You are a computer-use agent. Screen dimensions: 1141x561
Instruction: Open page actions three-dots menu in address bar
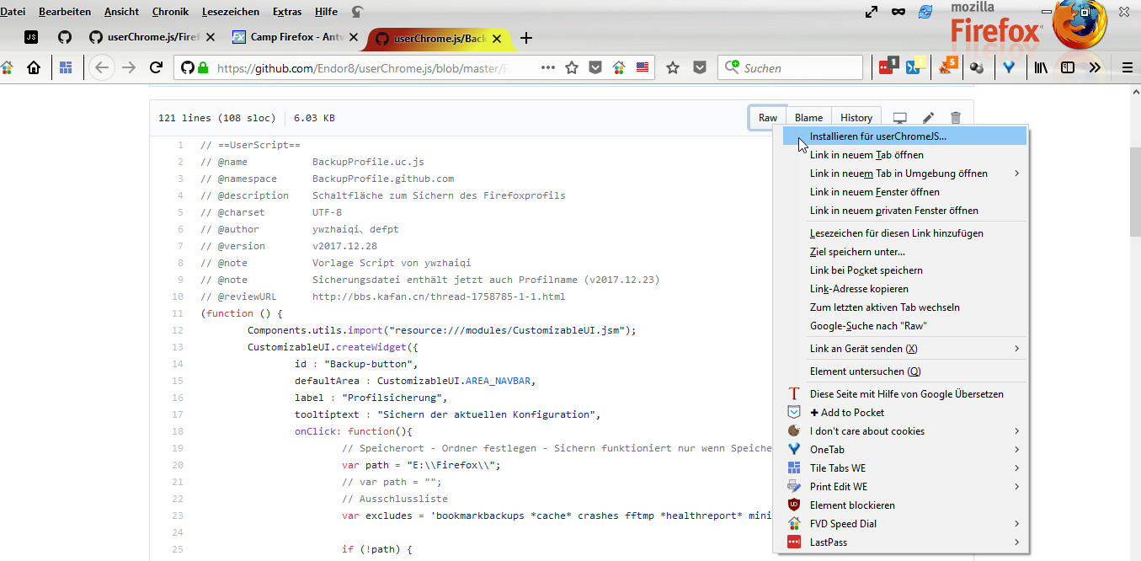pos(547,67)
